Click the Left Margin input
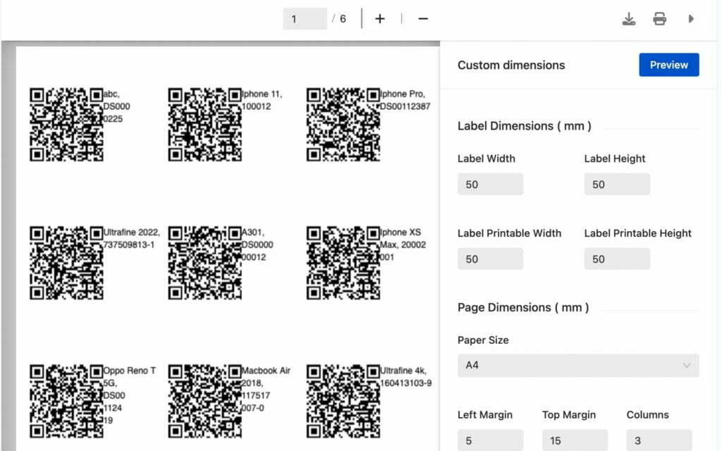 point(490,440)
